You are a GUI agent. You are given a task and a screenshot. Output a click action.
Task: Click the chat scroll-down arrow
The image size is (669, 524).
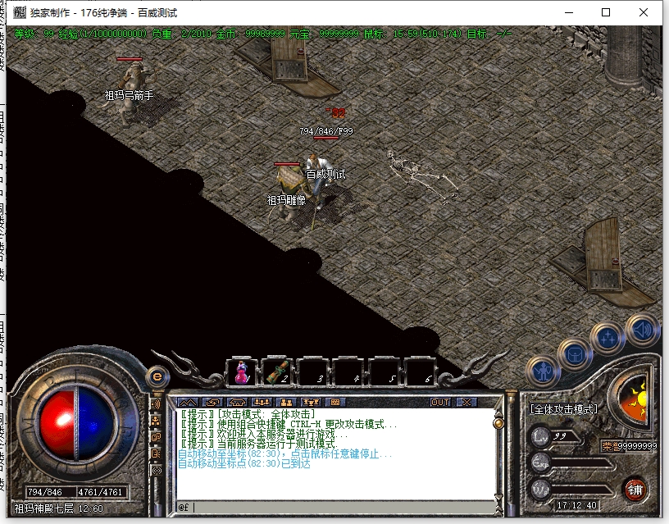pos(498,498)
